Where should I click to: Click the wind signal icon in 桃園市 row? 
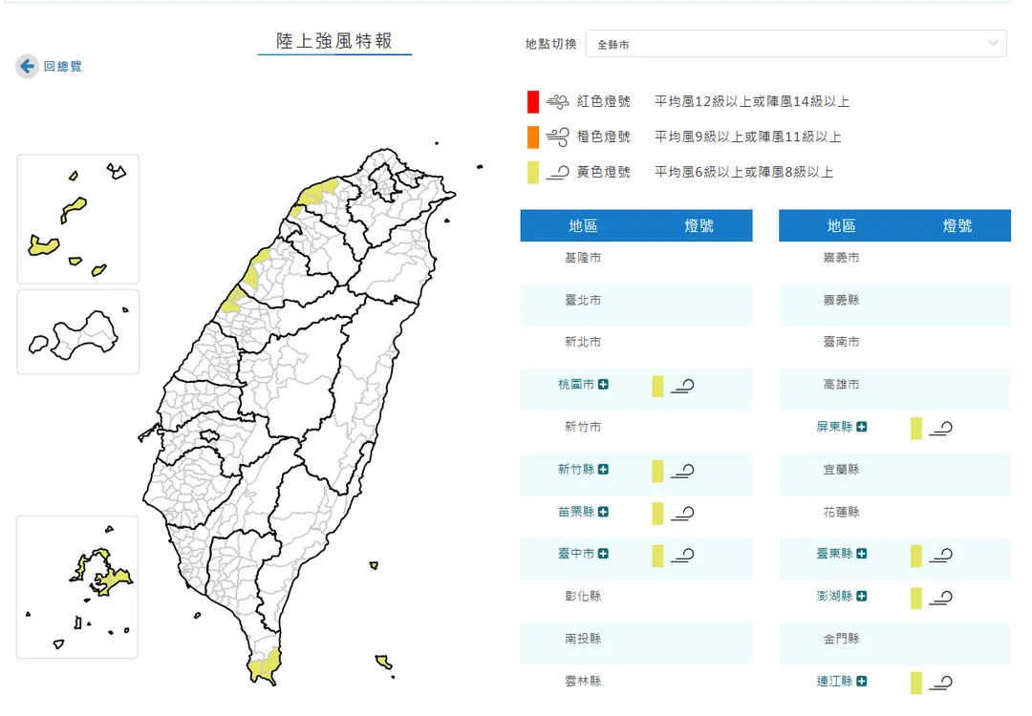(x=682, y=386)
